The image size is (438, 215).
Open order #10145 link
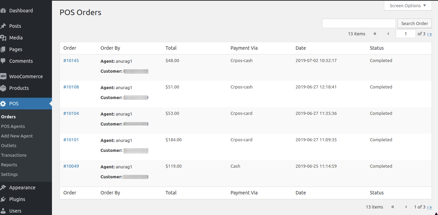tap(71, 61)
